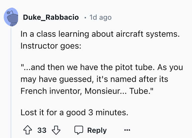Click the Reply label text

click(x=97, y=130)
